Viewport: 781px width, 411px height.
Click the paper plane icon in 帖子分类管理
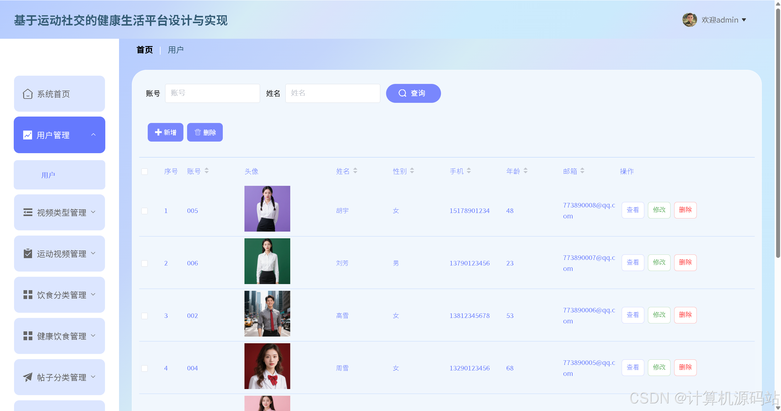(28, 377)
